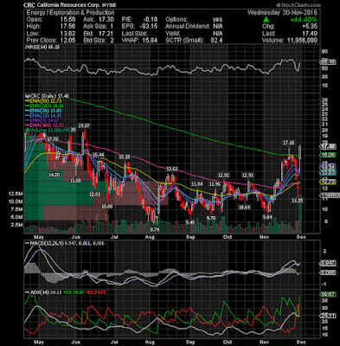The height and width of the screenshot is (346, 340).
Task: Click the +44.40% percent change value
Action: pos(304,20)
